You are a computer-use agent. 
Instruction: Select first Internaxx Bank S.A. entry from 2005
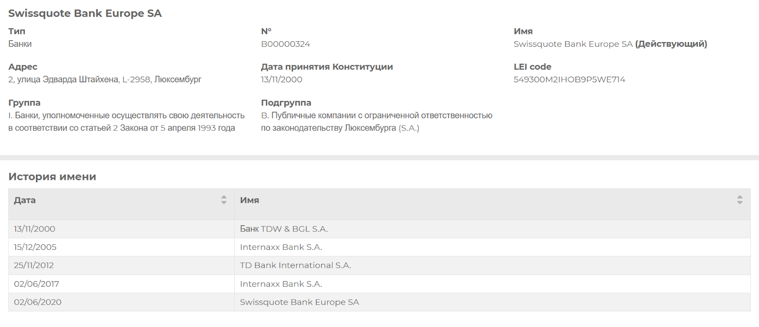(281, 247)
